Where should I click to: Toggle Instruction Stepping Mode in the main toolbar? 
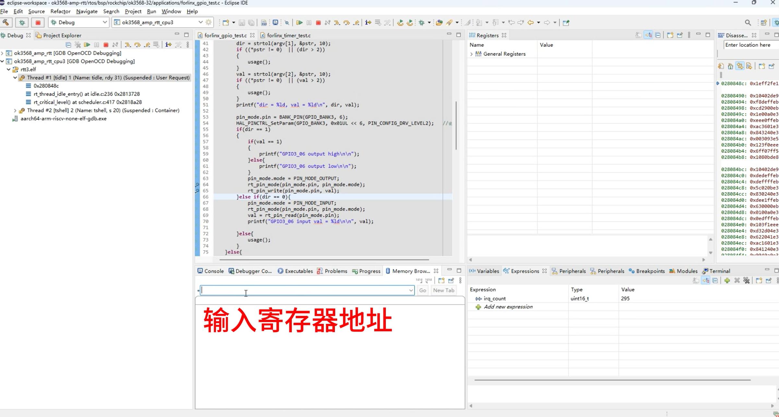368,22
